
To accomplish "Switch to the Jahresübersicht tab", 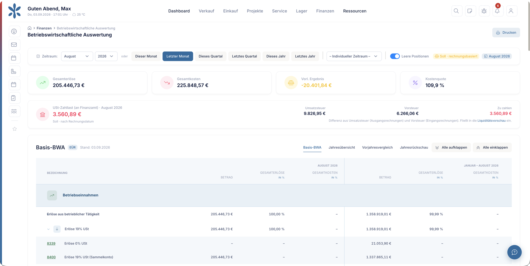I will coord(342,147).
